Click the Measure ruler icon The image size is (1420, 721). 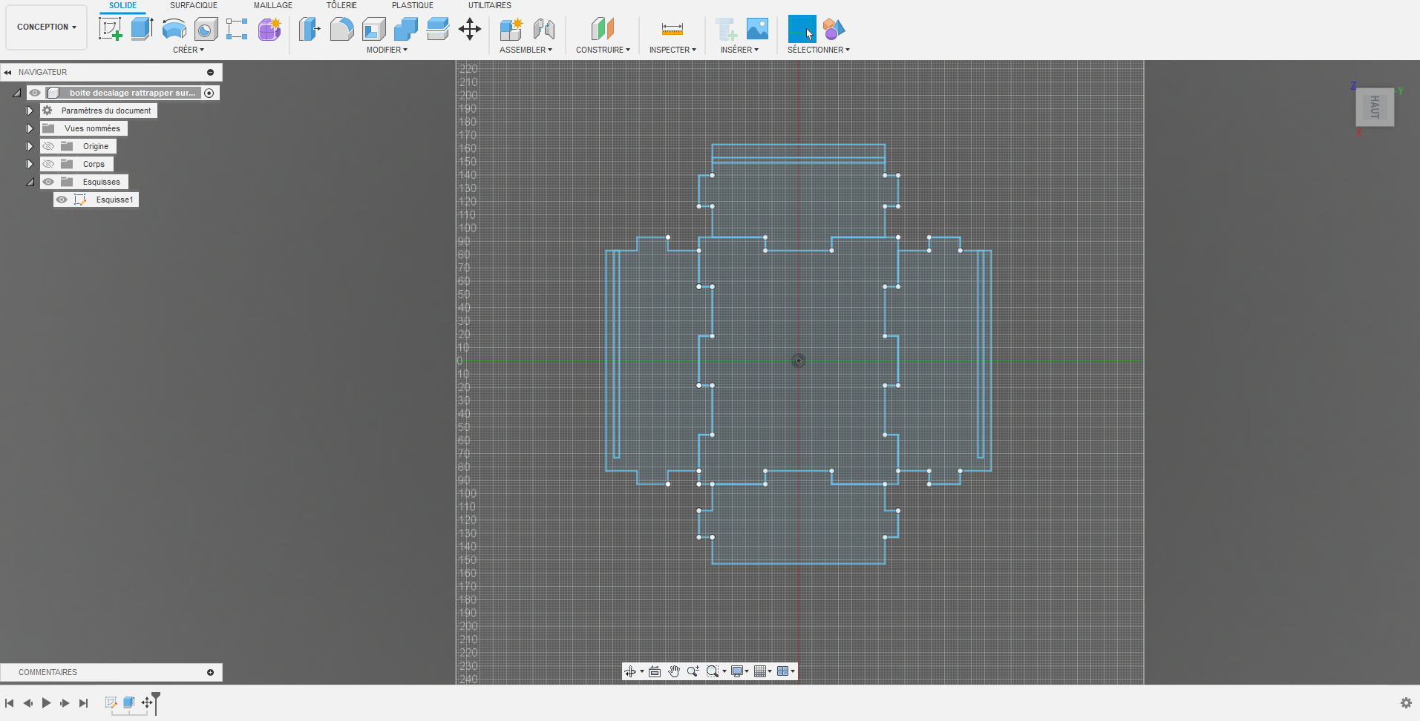point(672,30)
